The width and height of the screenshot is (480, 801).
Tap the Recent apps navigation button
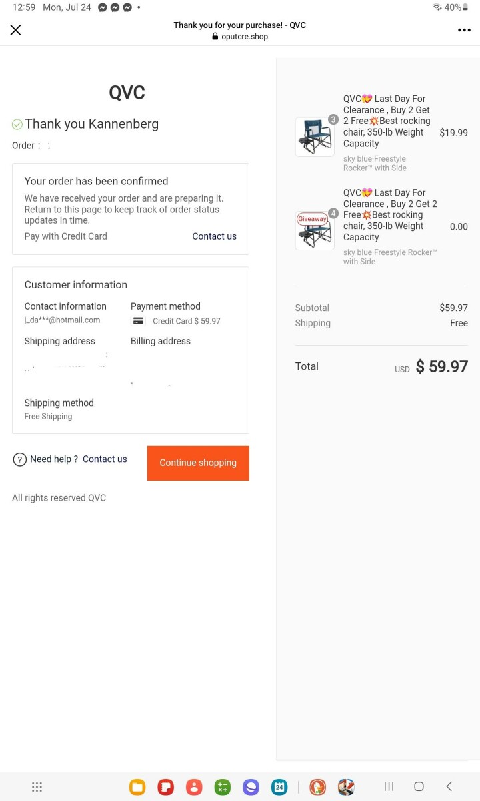tap(389, 786)
